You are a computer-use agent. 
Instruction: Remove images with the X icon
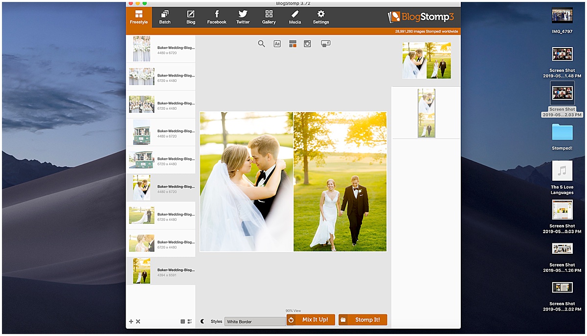click(x=138, y=321)
